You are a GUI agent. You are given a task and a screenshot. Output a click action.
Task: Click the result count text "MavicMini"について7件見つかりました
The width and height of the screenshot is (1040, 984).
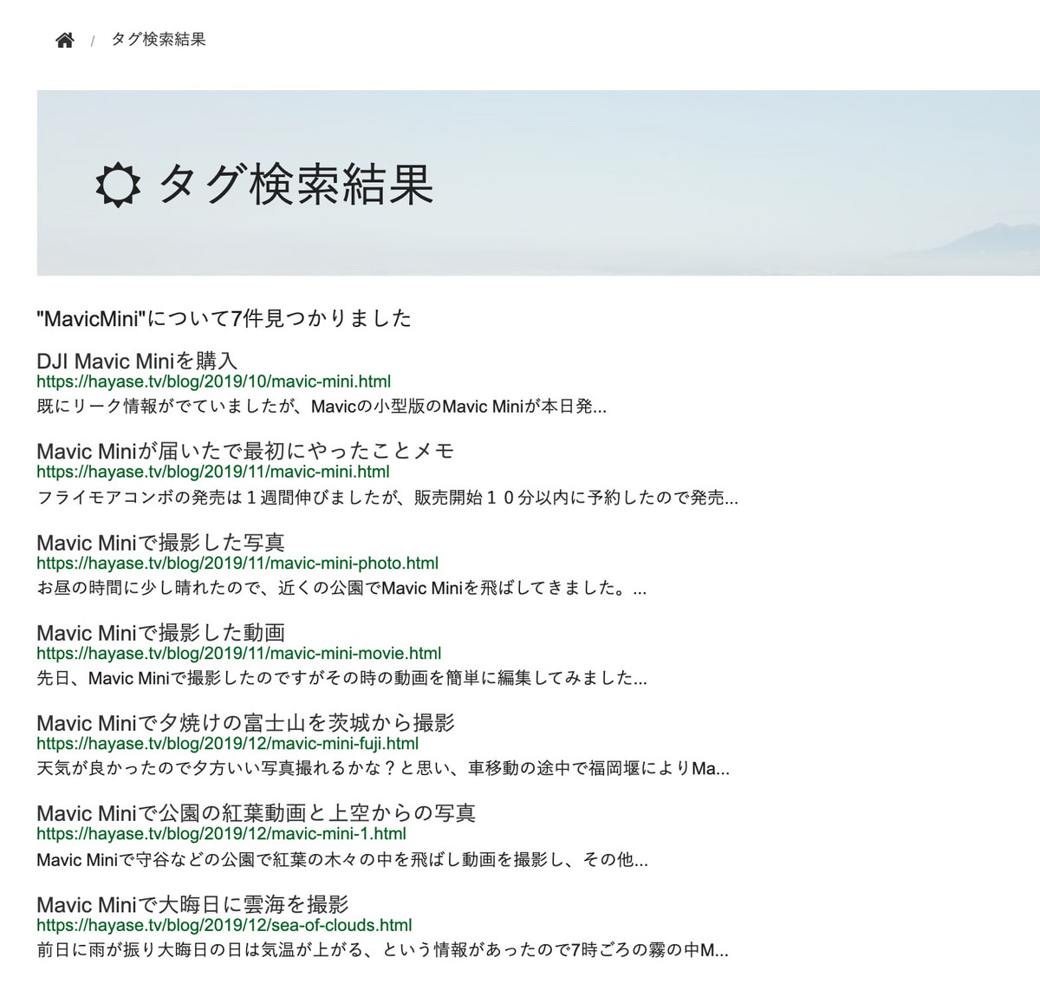tap(224, 319)
